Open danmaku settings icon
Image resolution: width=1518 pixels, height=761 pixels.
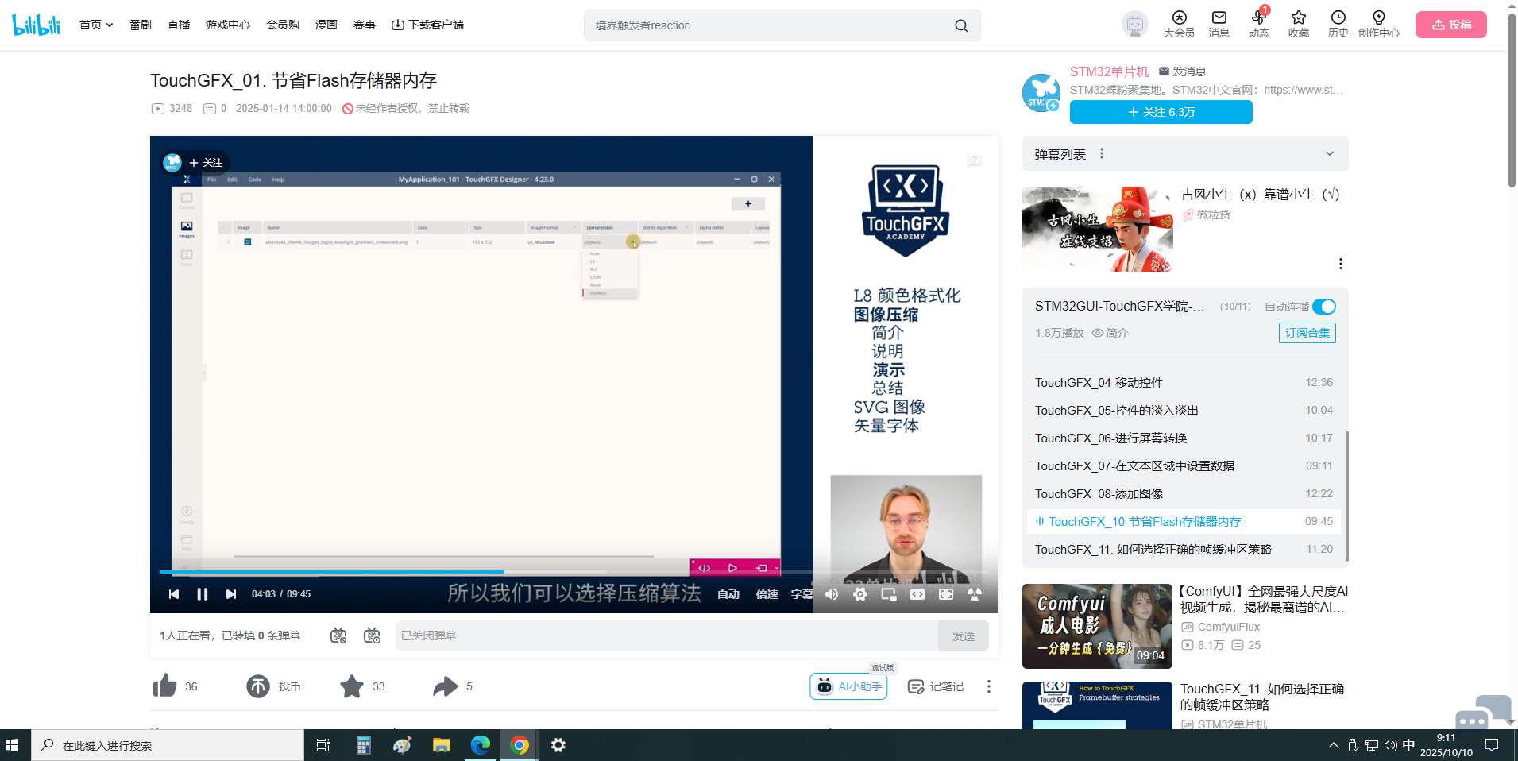tap(372, 635)
